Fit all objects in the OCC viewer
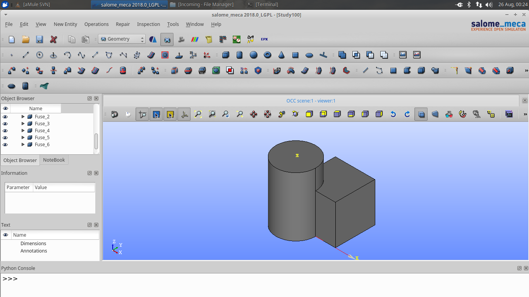 click(x=198, y=114)
